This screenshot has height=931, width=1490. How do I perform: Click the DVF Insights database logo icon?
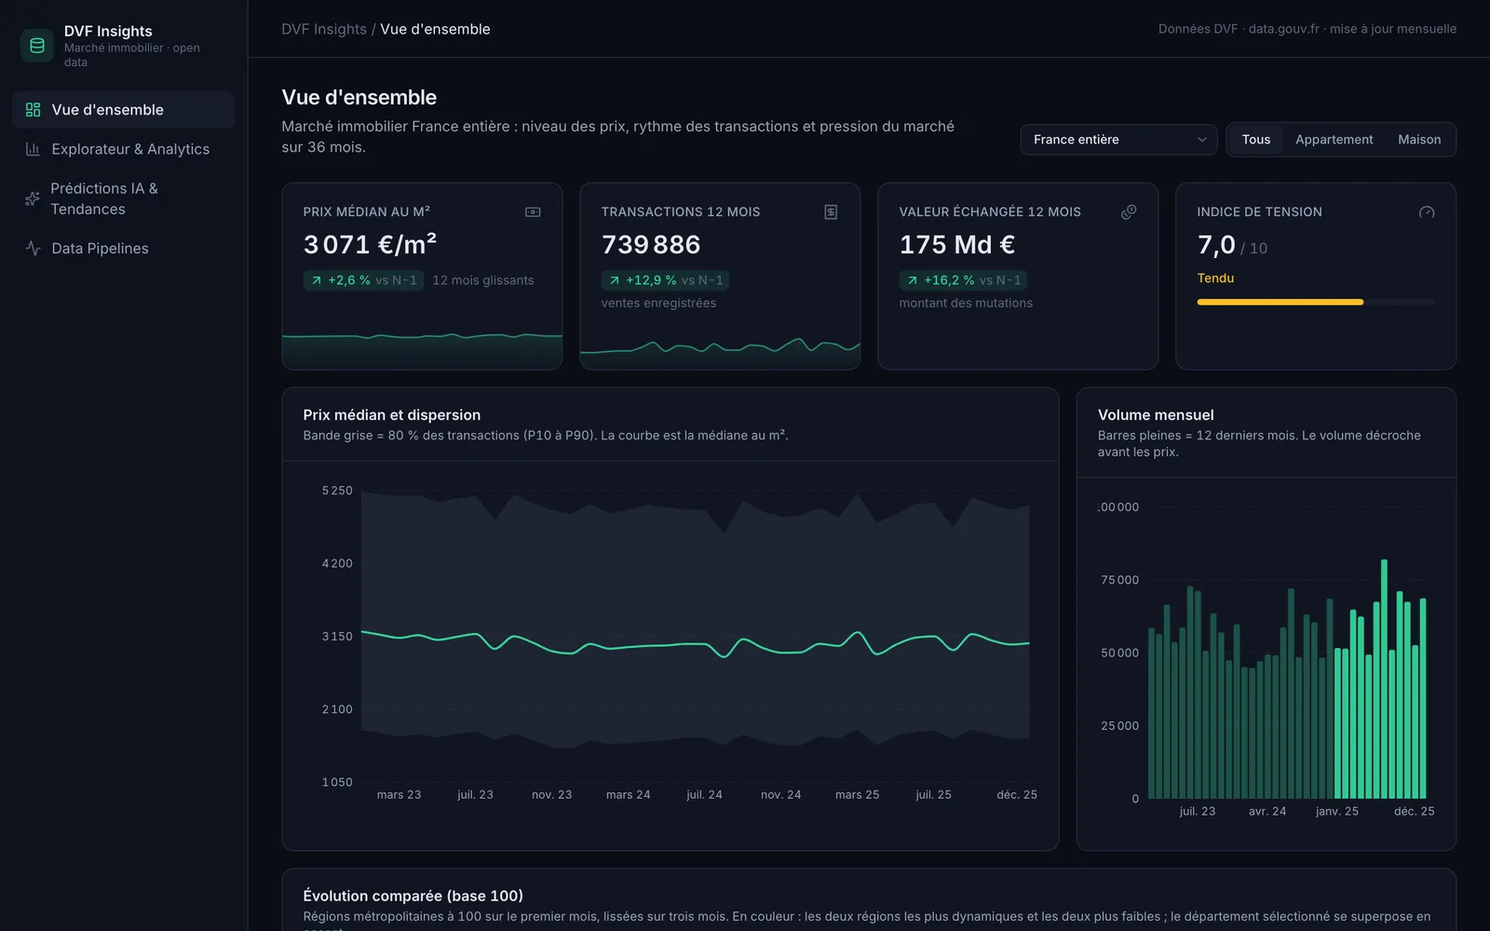(37, 46)
